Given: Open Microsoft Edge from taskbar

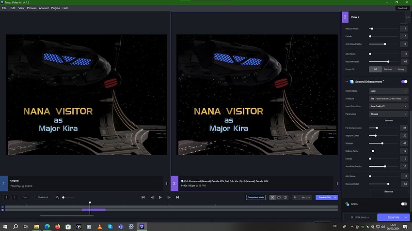Looking at the screenshot, I should [x=47, y=227].
